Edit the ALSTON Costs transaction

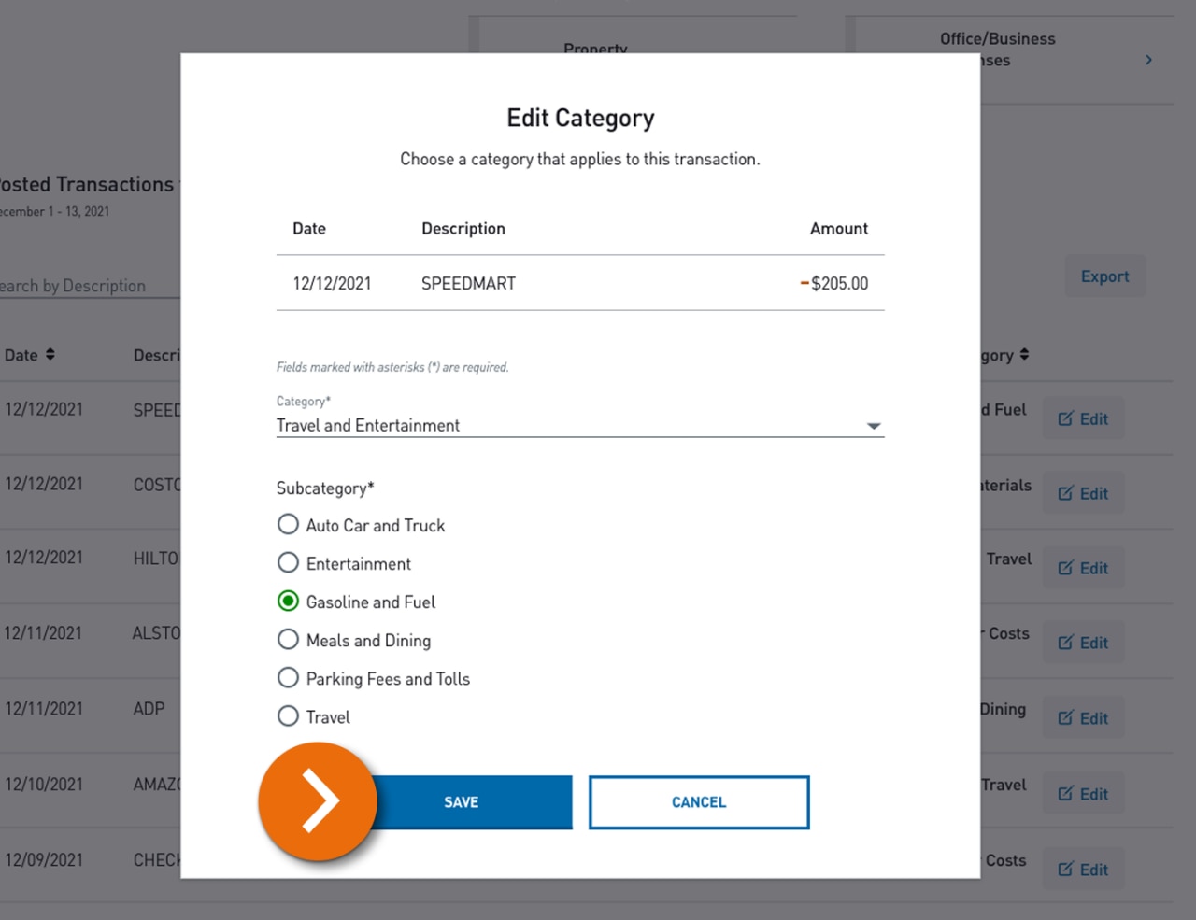click(1083, 643)
